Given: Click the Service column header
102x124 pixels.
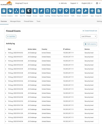Looking at the screenshot, I should [87, 49].
